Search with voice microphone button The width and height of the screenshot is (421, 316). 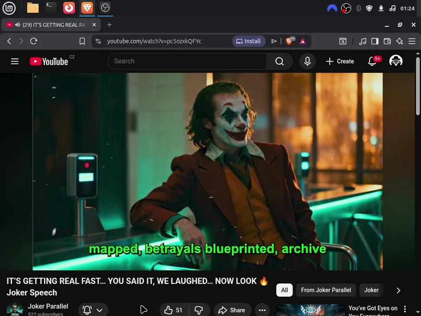307,61
